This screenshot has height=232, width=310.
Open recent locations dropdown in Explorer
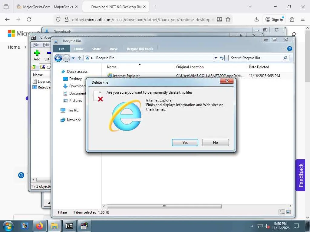(x=73, y=58)
